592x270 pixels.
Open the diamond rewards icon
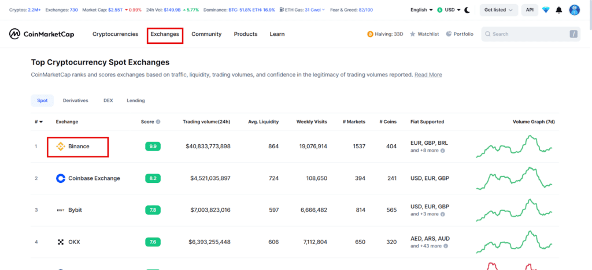point(546,10)
